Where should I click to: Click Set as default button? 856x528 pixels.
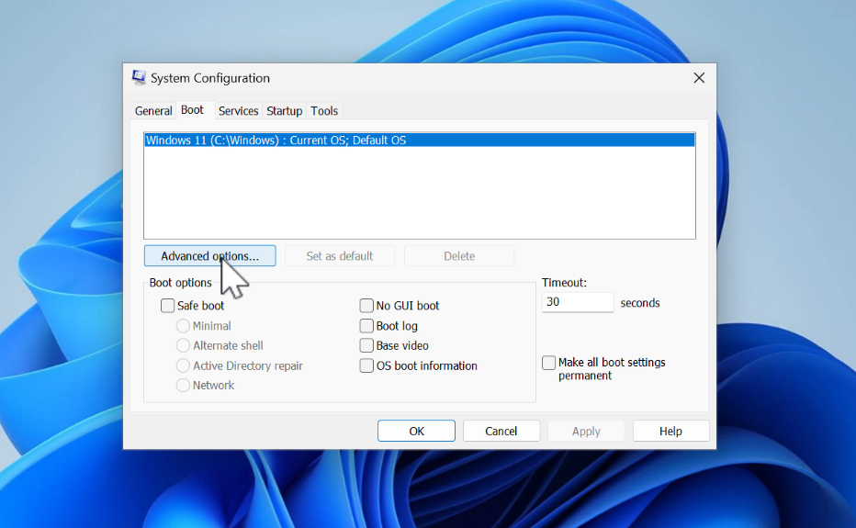tap(340, 256)
